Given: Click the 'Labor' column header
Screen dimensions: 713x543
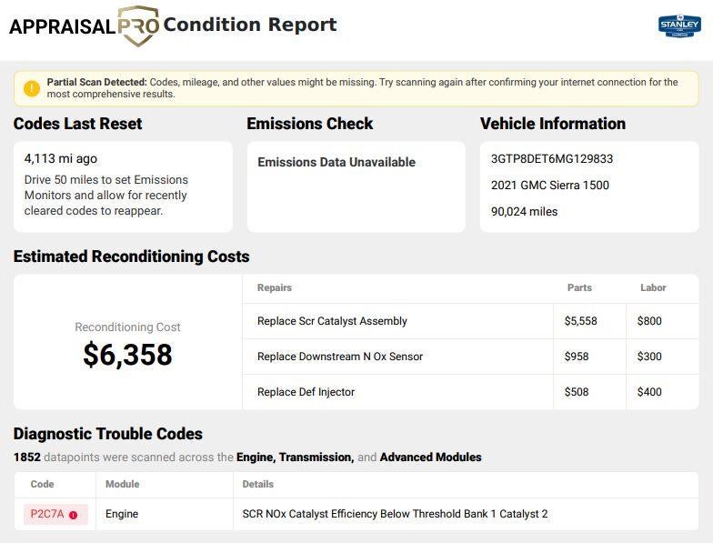Looking at the screenshot, I should (653, 287).
